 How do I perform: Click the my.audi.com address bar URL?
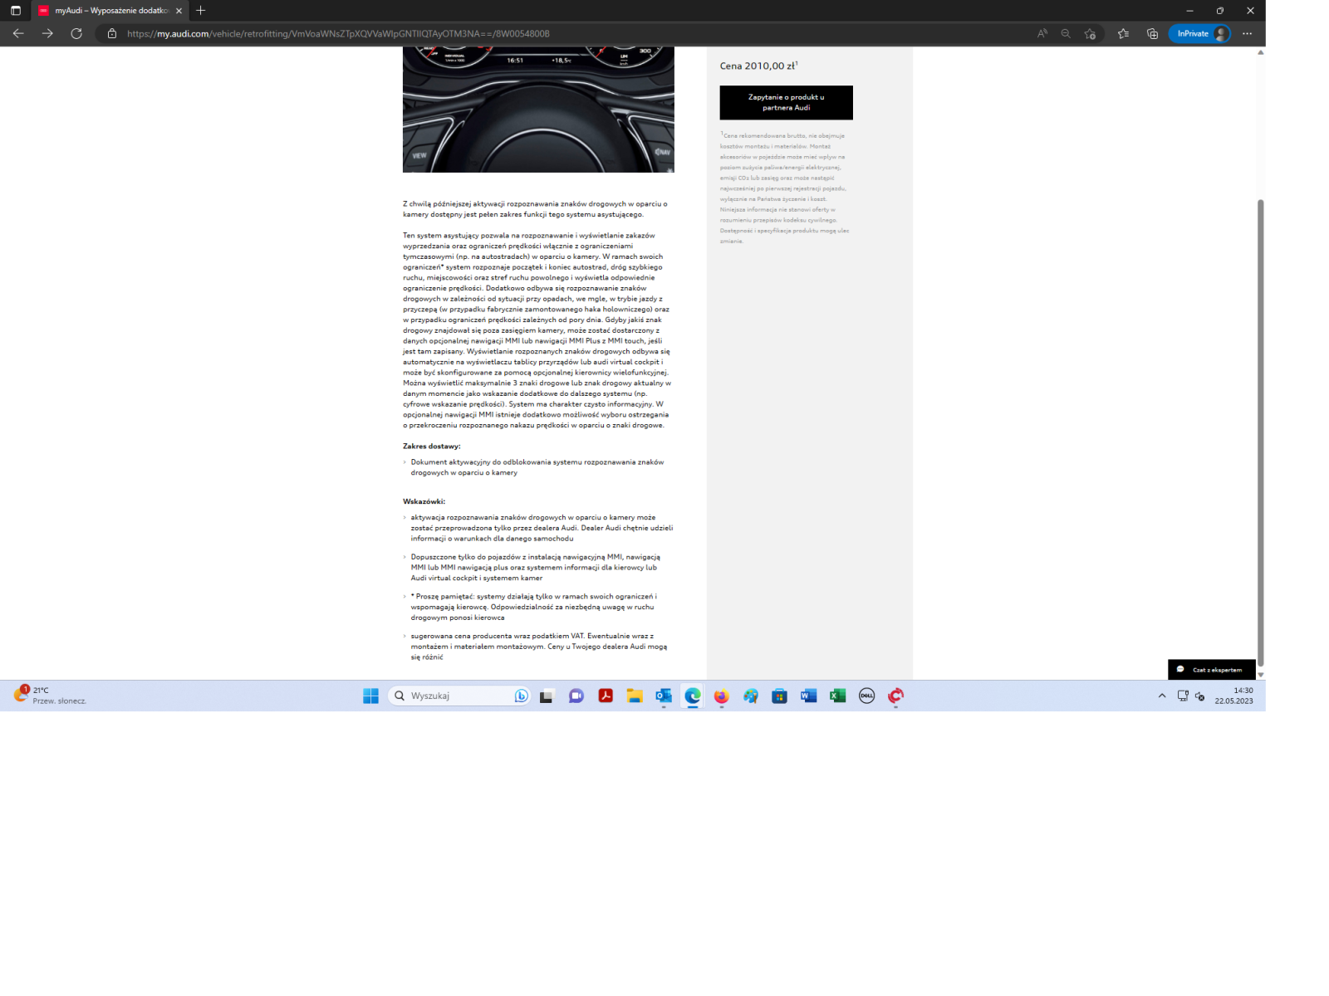tap(338, 34)
